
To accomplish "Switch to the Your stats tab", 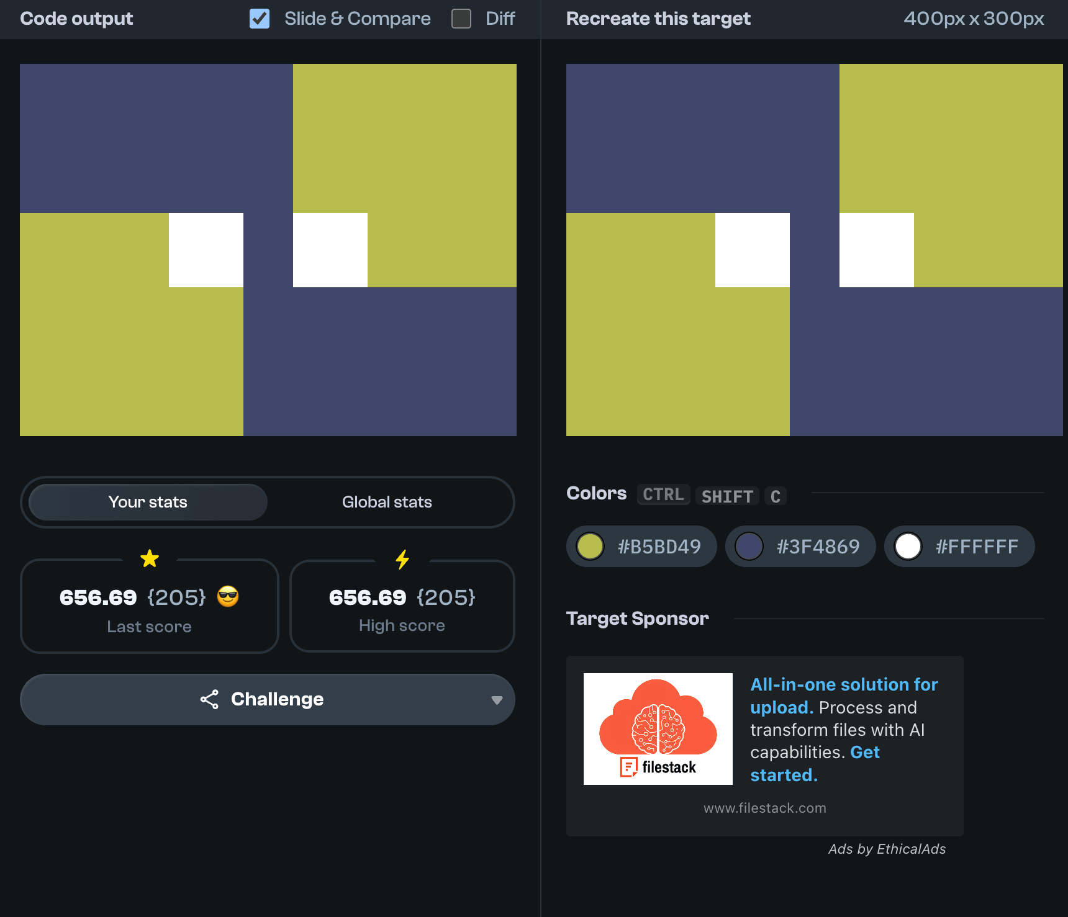I will (148, 502).
